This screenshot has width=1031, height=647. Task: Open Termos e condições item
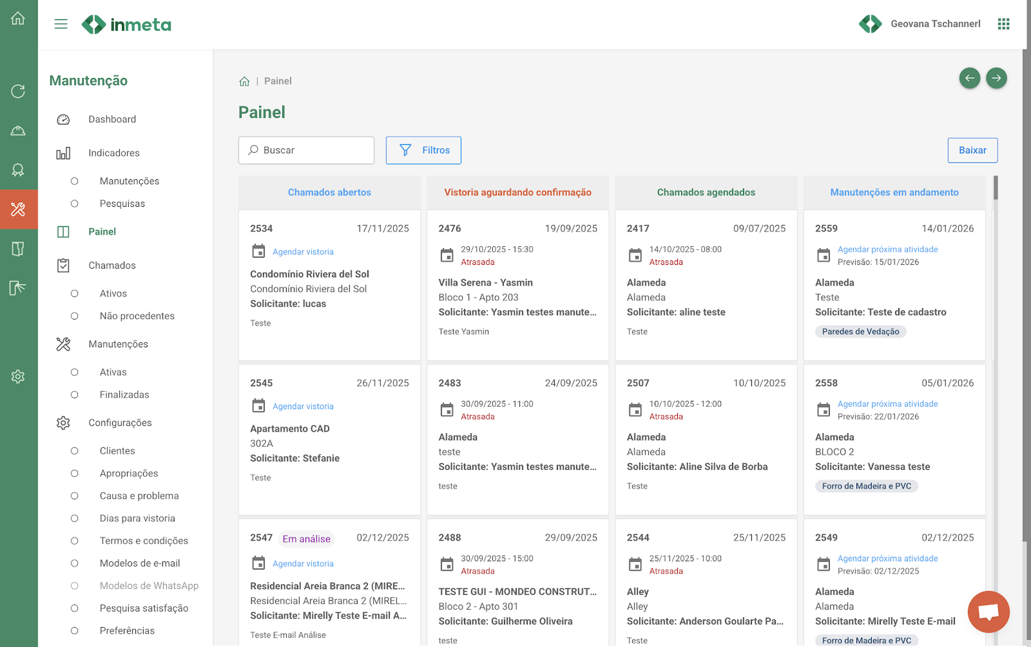point(144,541)
